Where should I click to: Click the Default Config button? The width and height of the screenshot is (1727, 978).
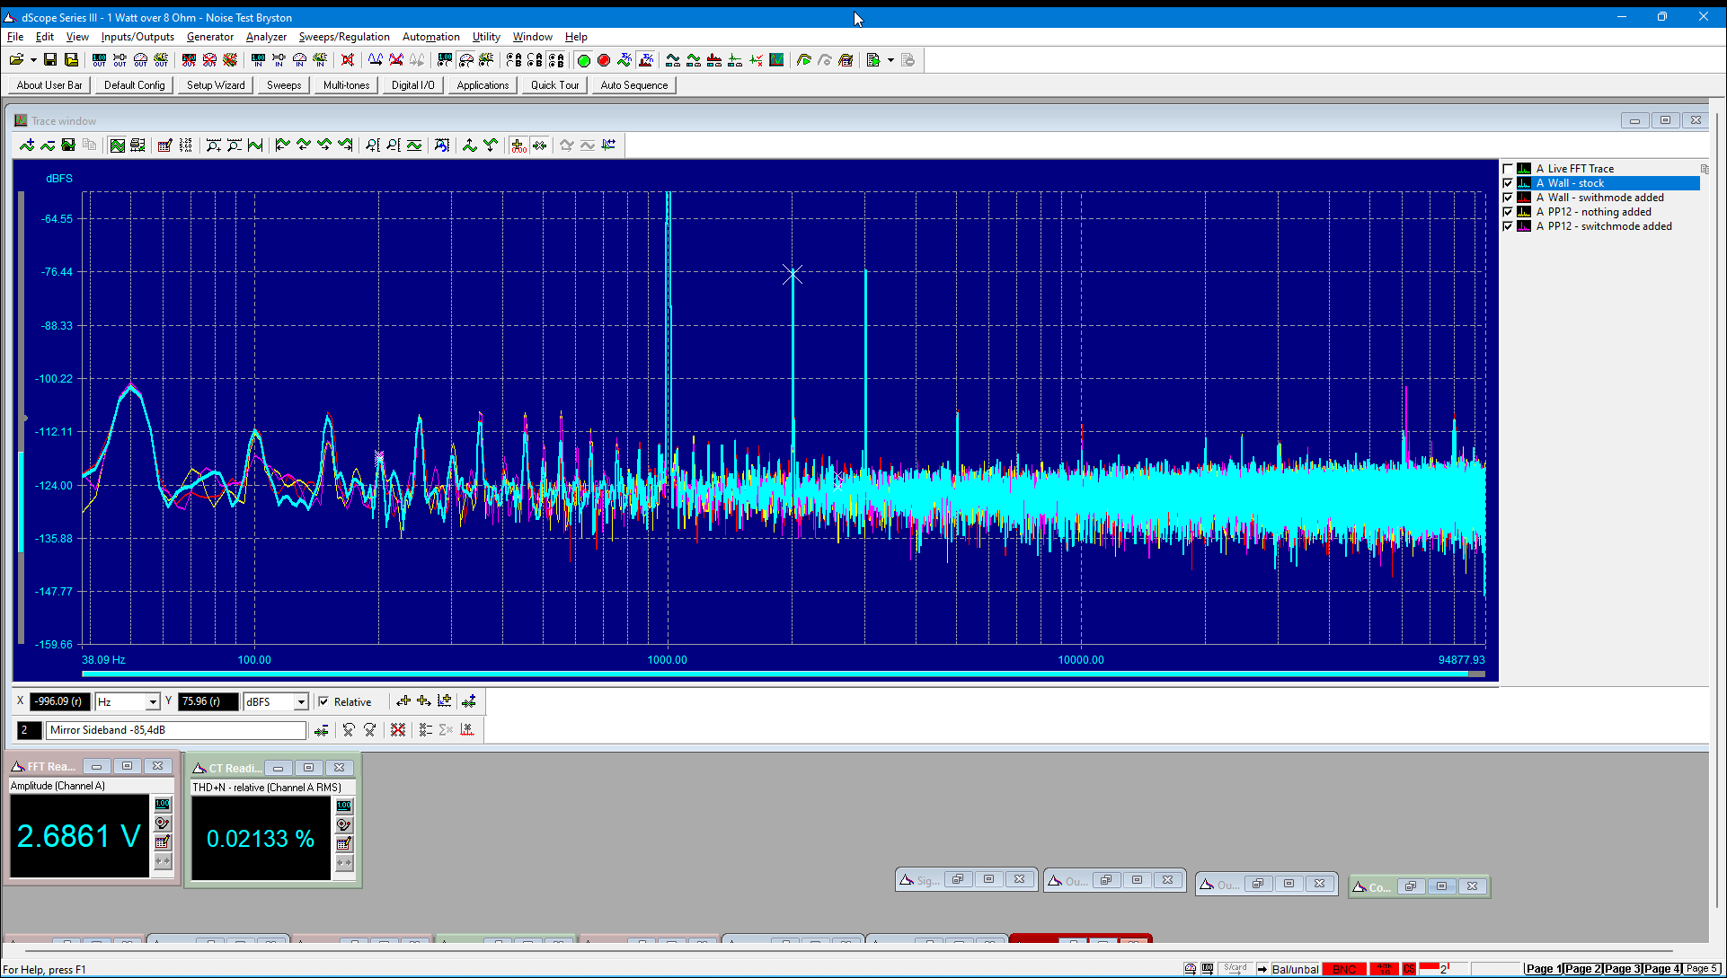[135, 85]
